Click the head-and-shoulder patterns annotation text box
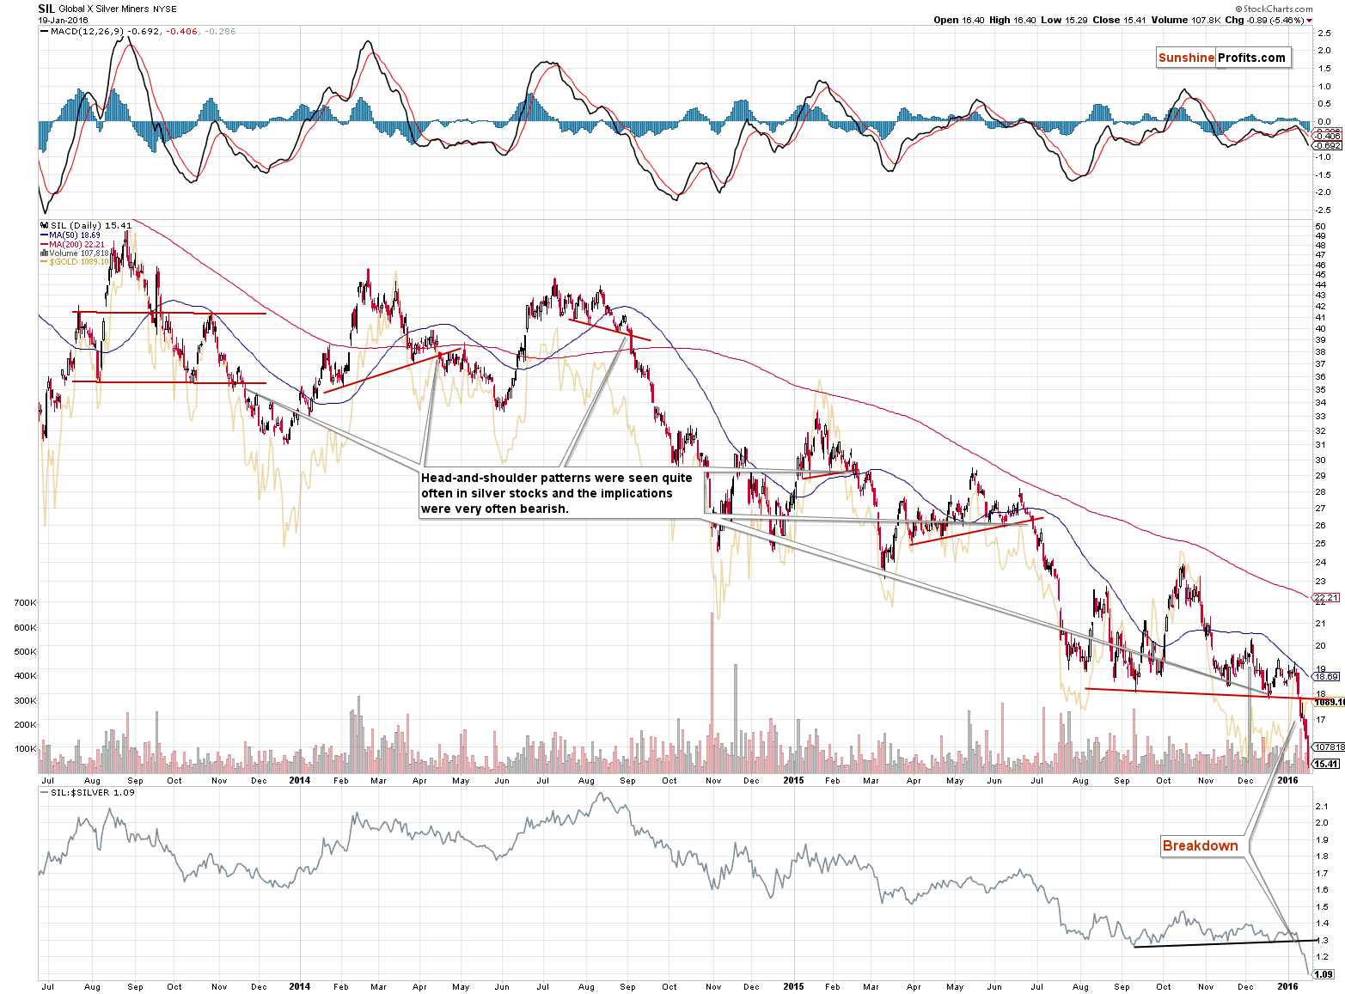The width and height of the screenshot is (1345, 994). [560, 493]
